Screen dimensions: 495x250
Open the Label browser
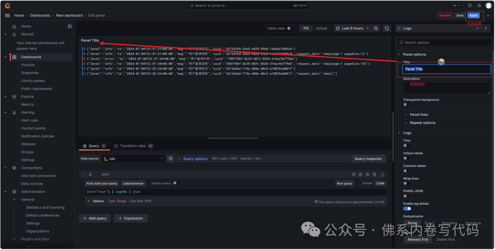(133, 183)
